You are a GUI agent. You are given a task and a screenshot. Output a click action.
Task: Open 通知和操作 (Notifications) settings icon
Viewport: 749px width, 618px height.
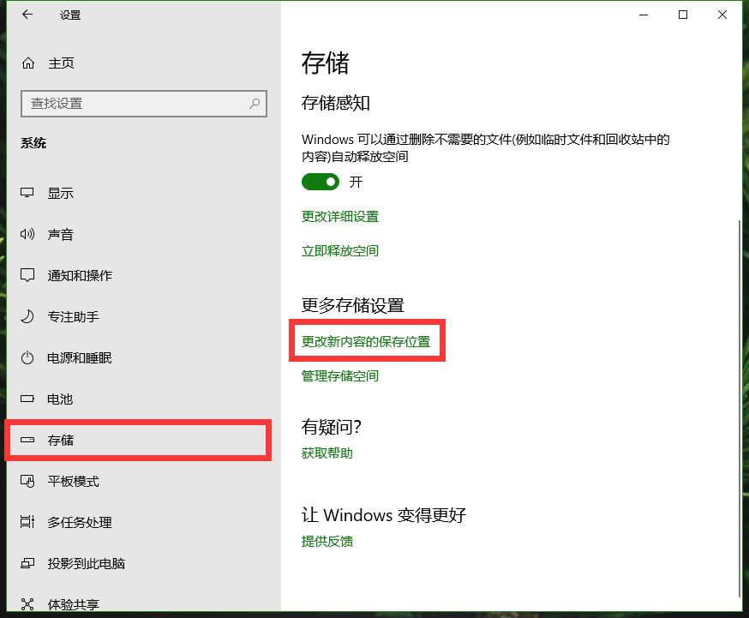[27, 275]
